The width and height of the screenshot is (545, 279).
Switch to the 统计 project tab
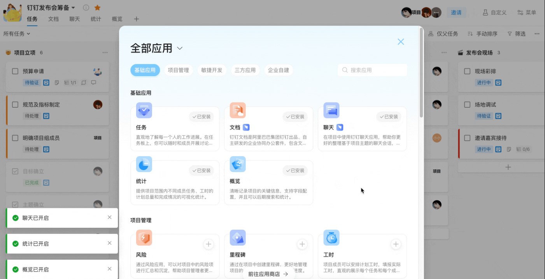point(96,19)
